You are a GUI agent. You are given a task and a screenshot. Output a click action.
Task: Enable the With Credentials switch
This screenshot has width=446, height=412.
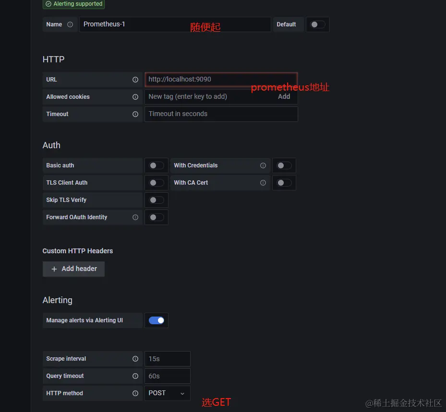click(x=284, y=165)
